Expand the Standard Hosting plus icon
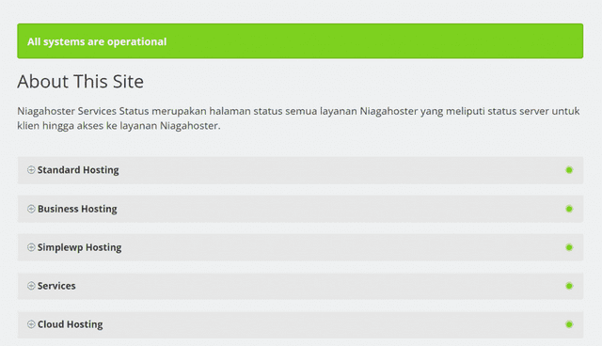The image size is (602, 346). coord(31,170)
